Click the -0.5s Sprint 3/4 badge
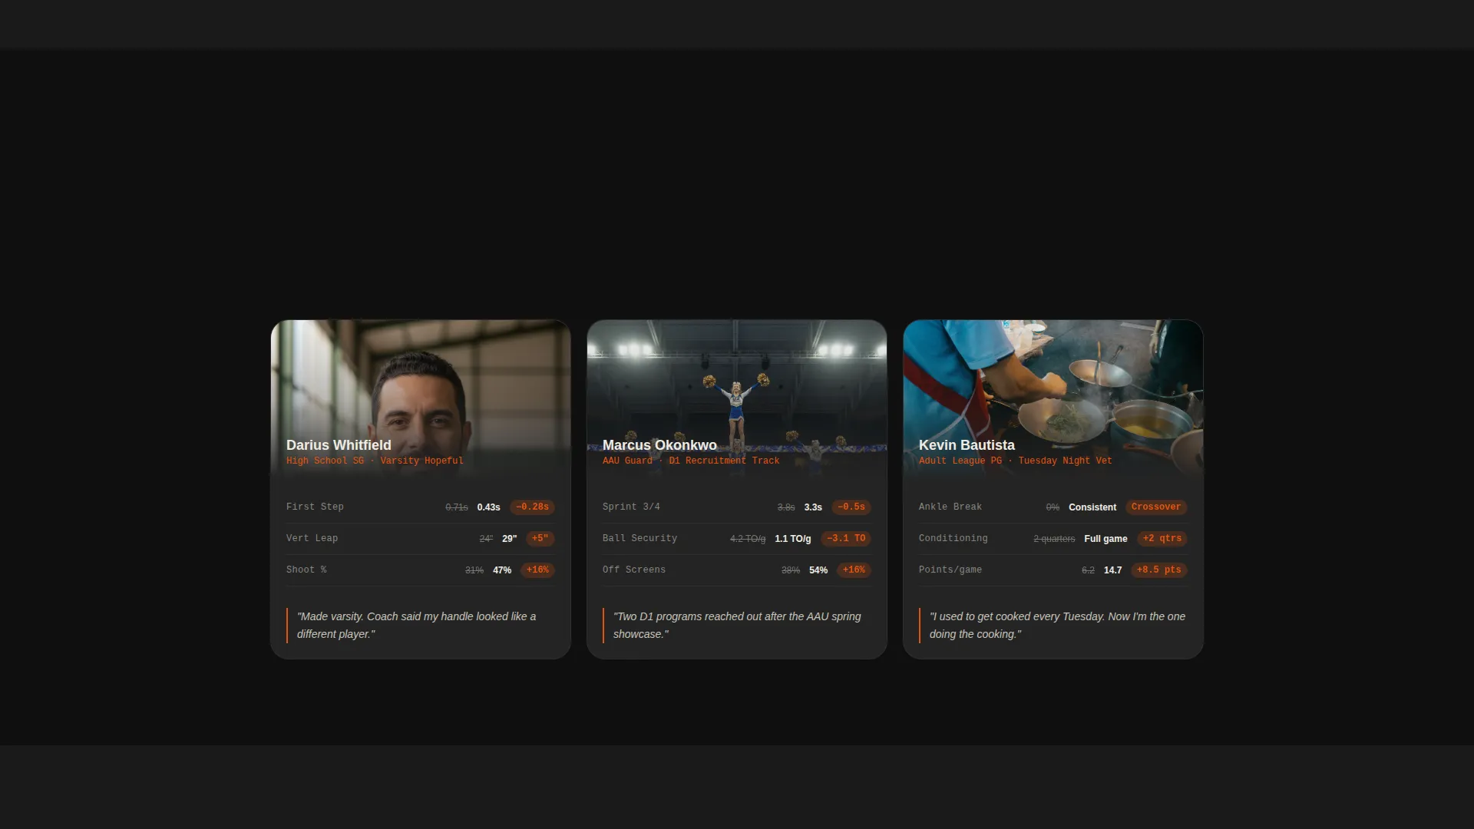This screenshot has width=1474, height=829. [851, 507]
